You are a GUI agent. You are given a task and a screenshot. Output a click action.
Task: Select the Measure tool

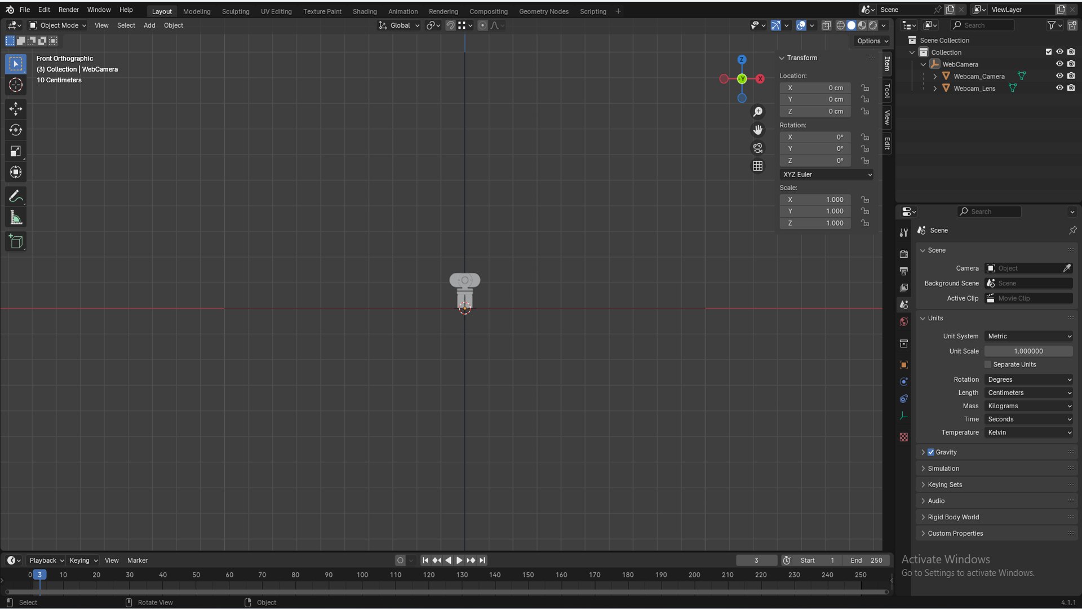tap(16, 218)
